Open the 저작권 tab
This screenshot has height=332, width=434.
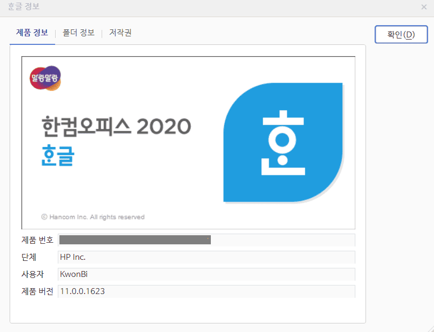tap(120, 33)
